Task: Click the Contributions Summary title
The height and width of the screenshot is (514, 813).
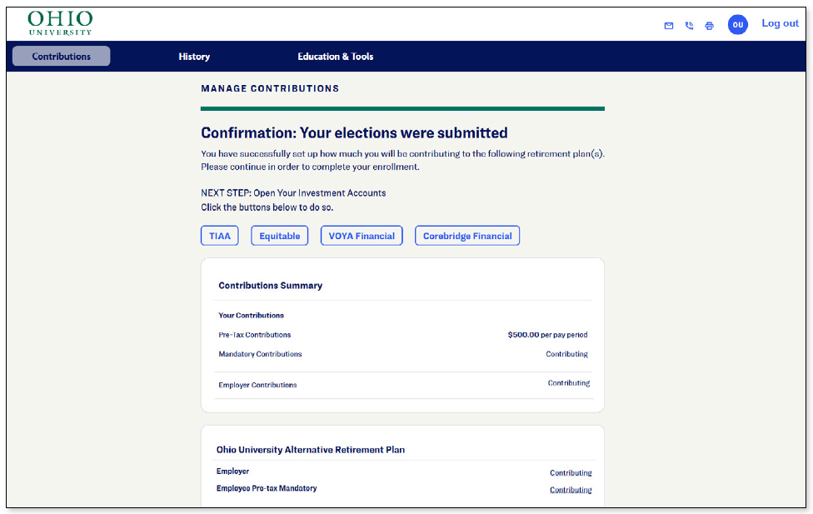Action: pyautogui.click(x=270, y=285)
